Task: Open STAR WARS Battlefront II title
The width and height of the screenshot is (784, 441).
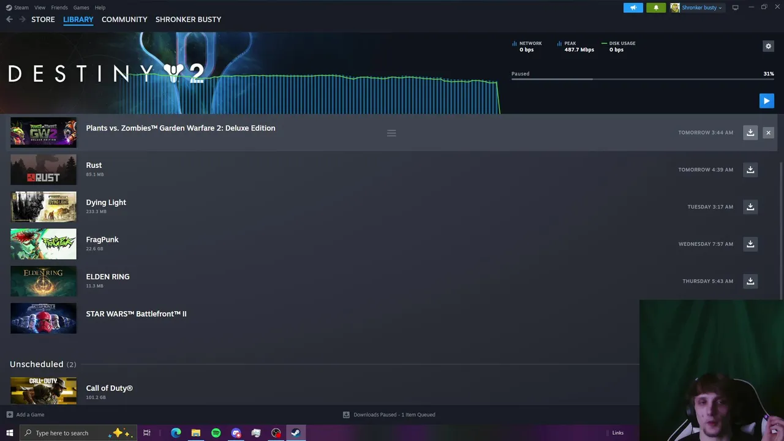Action: click(136, 314)
